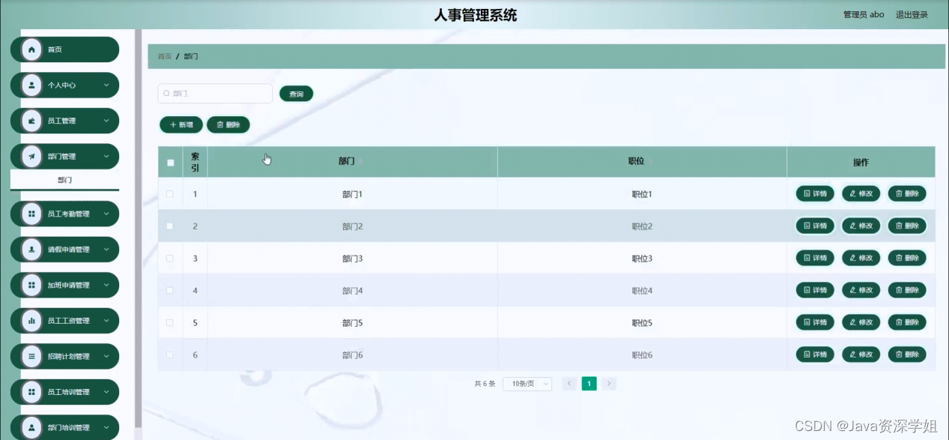This screenshot has height=440, width=949.
Task: Click the 部门5 cell
Action: 353,323
